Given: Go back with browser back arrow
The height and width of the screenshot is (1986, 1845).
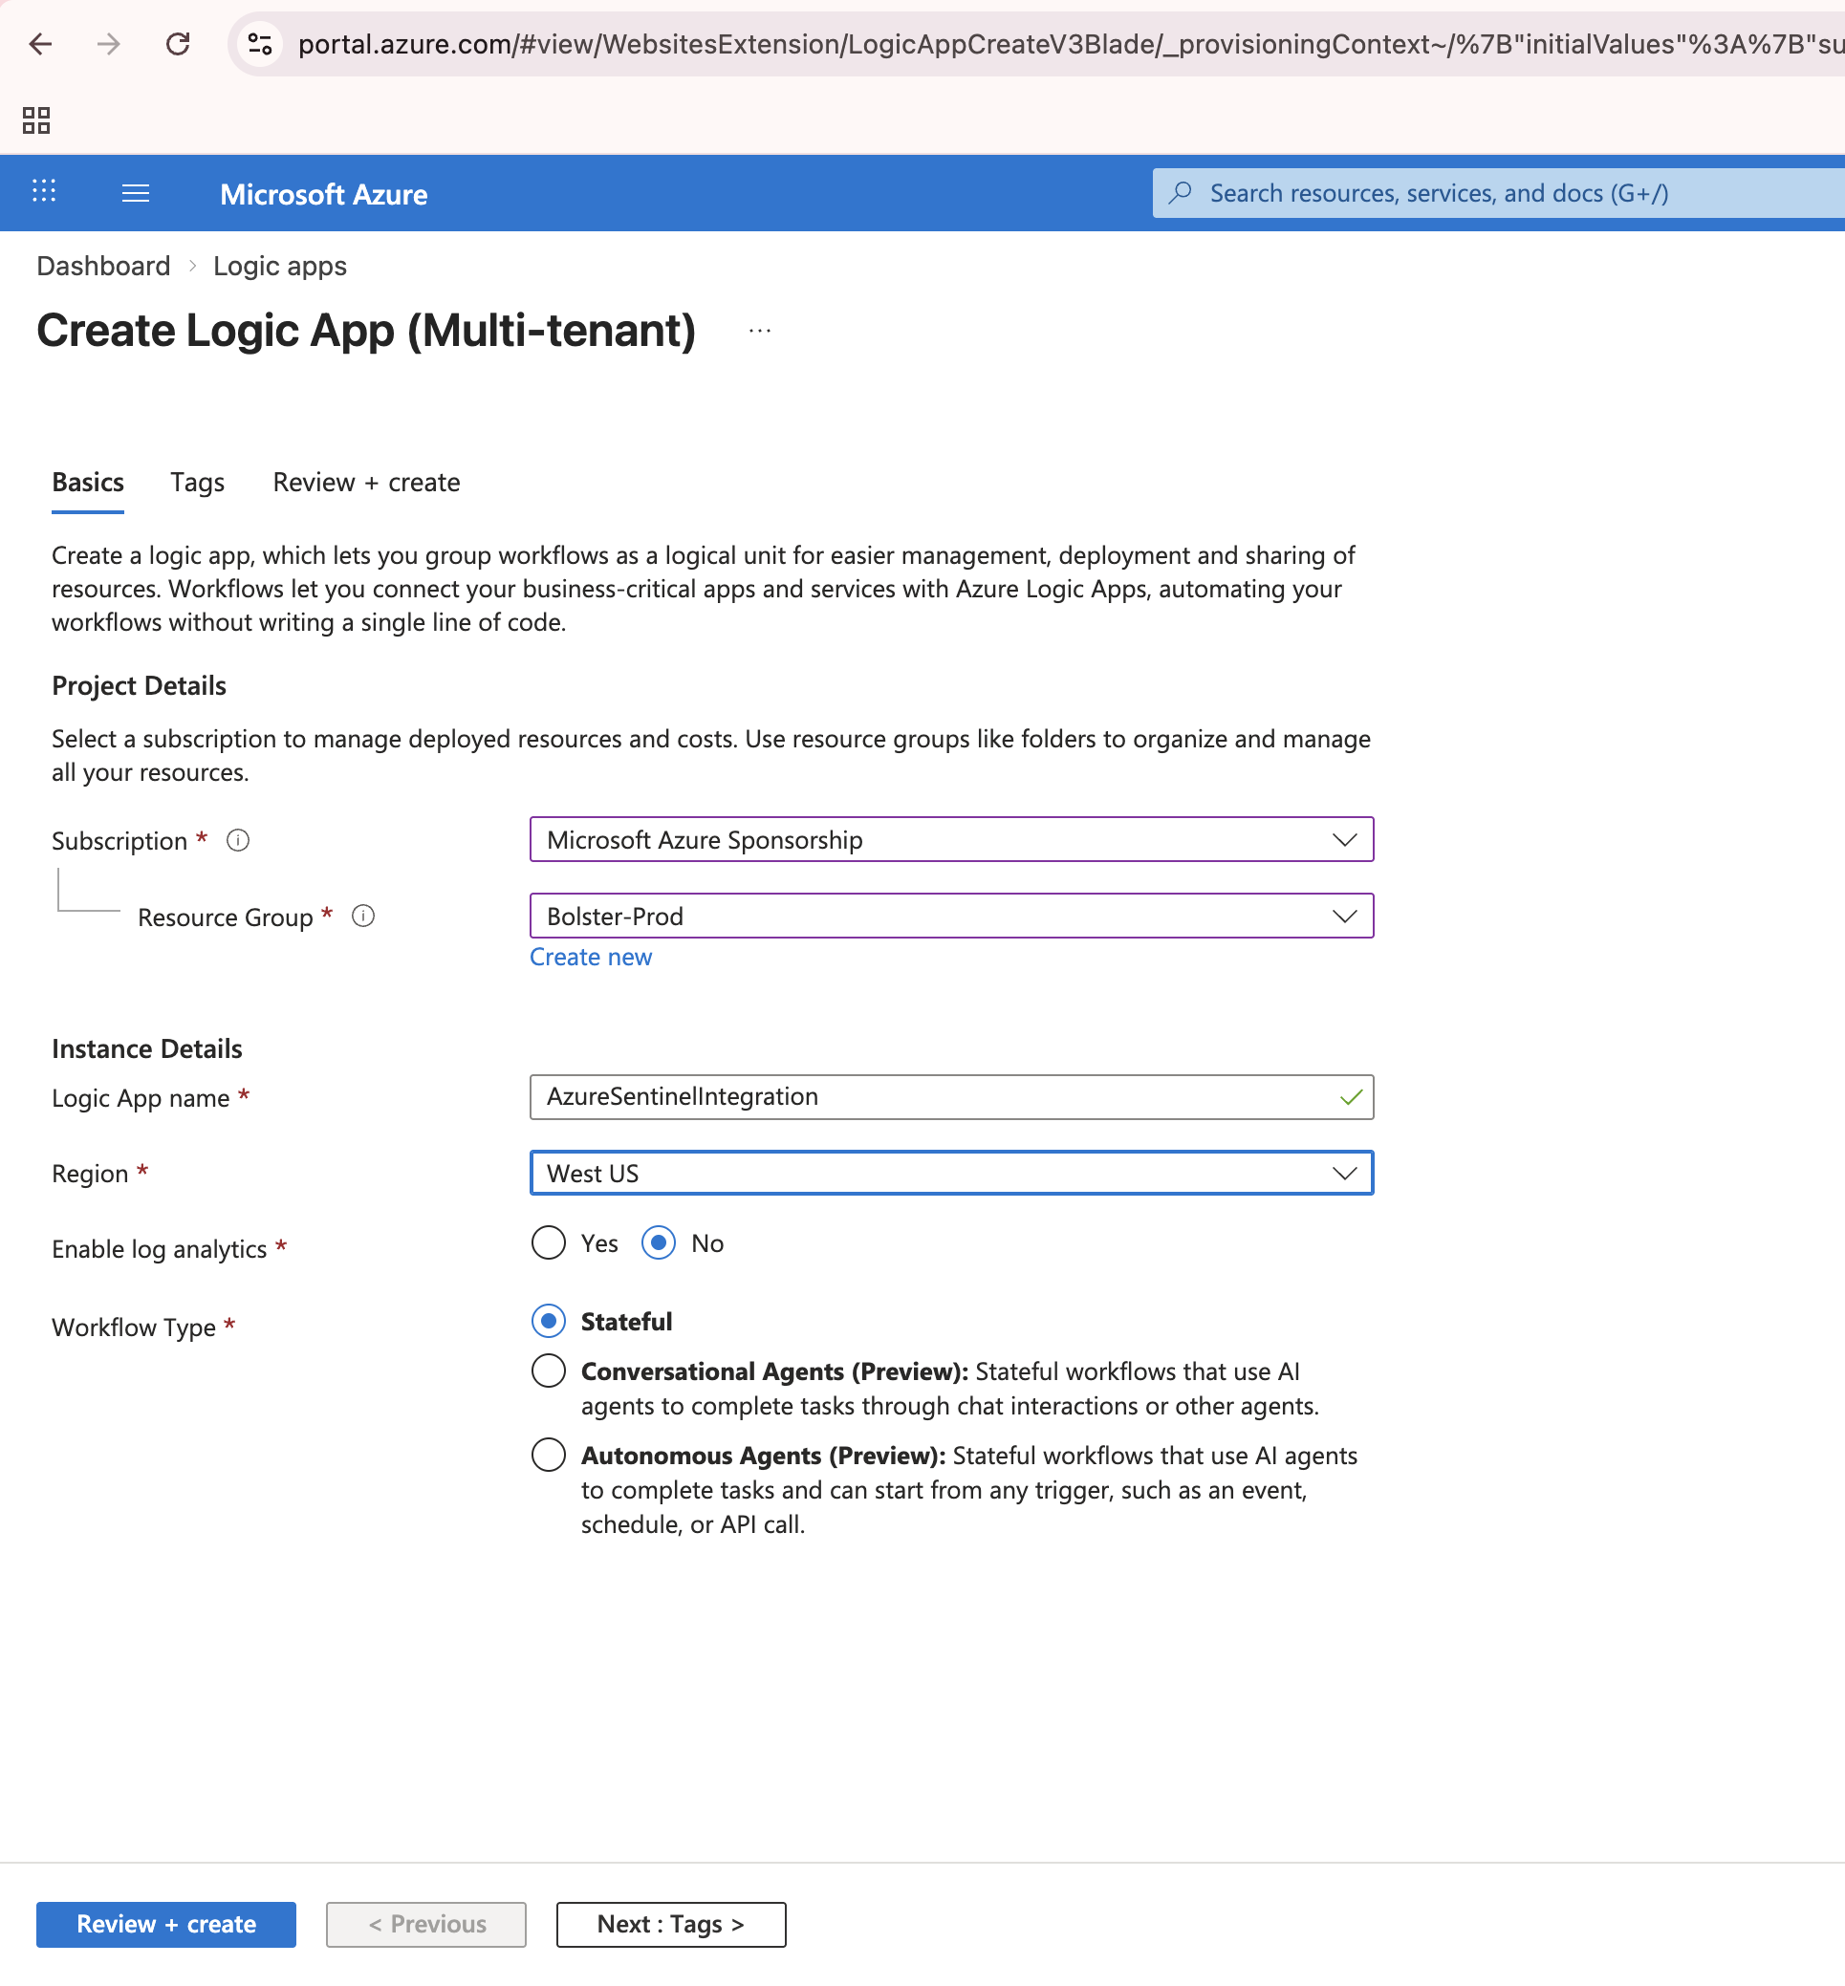Looking at the screenshot, I should coord(41,44).
